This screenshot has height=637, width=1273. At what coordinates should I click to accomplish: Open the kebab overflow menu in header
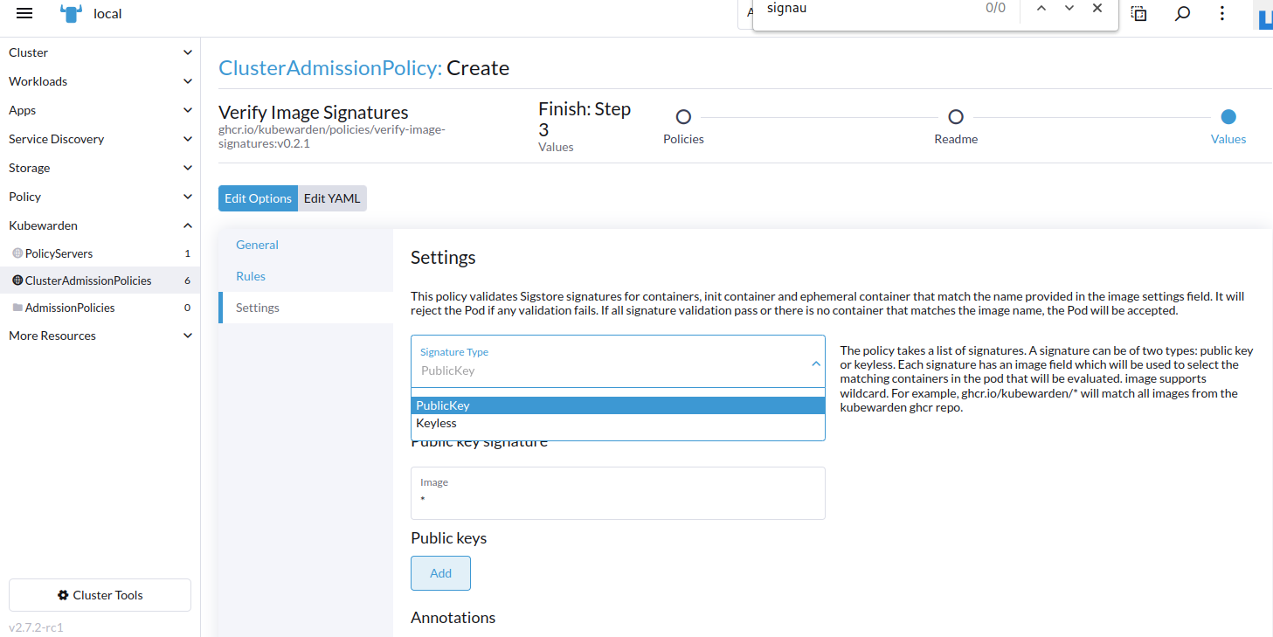click(x=1221, y=13)
